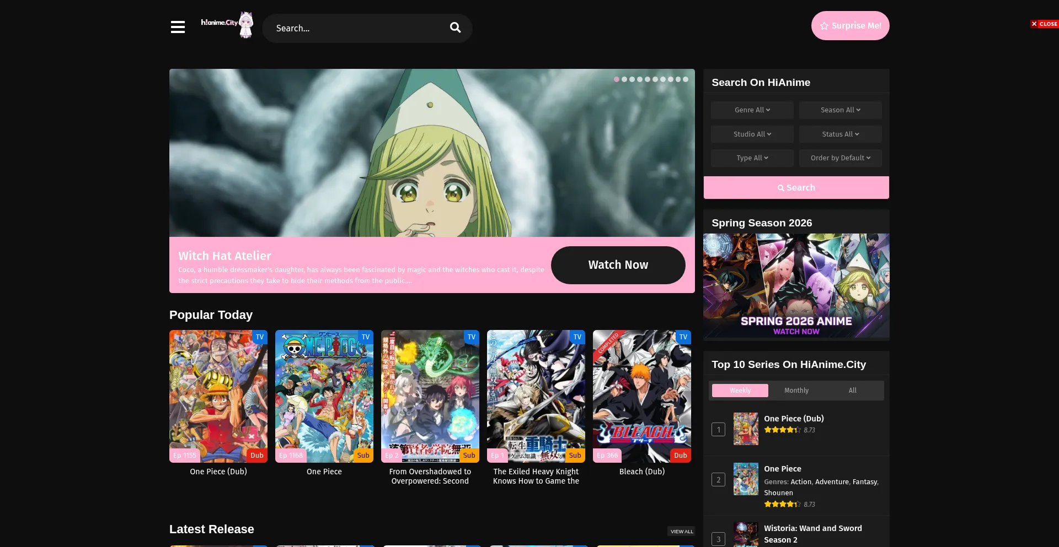Click the Dub badge on Bleach poster
Screen dimensions: 1059x547
pyautogui.click(x=681, y=456)
